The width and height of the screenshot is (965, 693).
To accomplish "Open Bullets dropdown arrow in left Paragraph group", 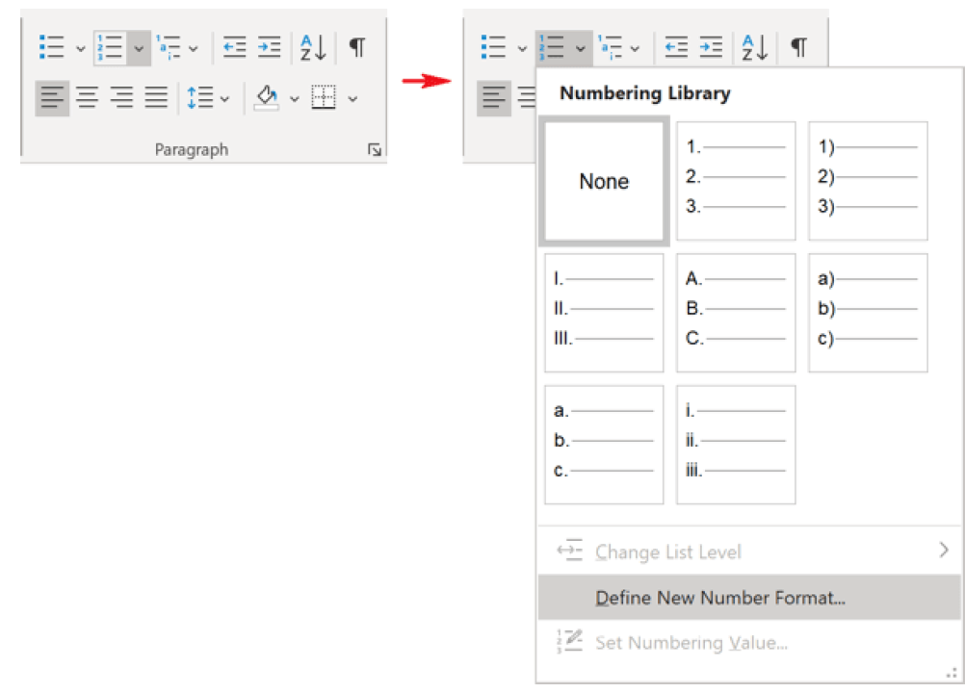I will coord(80,48).
